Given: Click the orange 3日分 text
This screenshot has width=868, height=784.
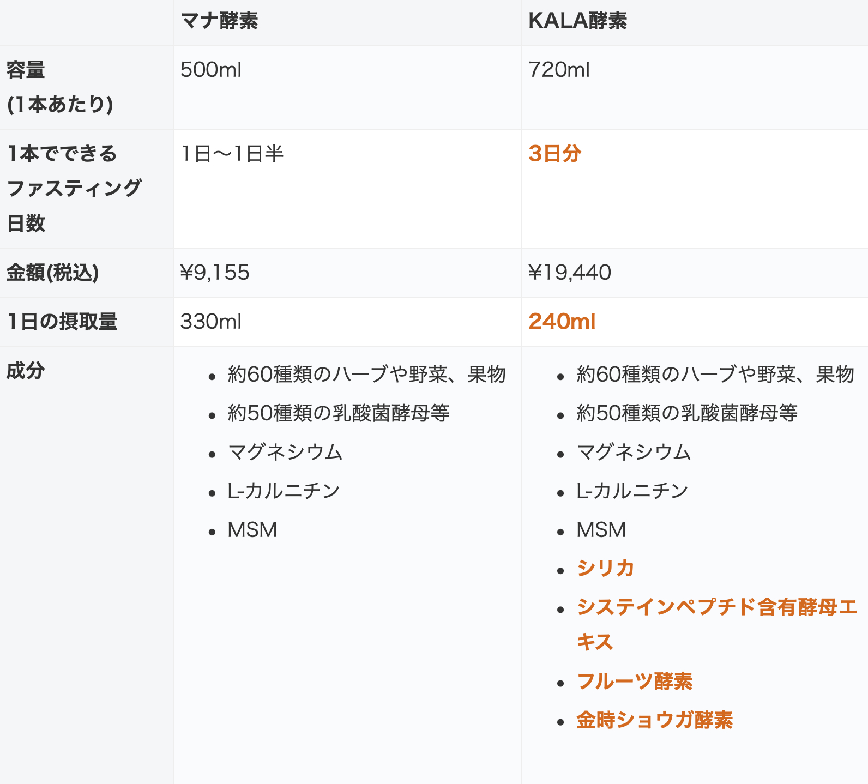Looking at the screenshot, I should 555,154.
